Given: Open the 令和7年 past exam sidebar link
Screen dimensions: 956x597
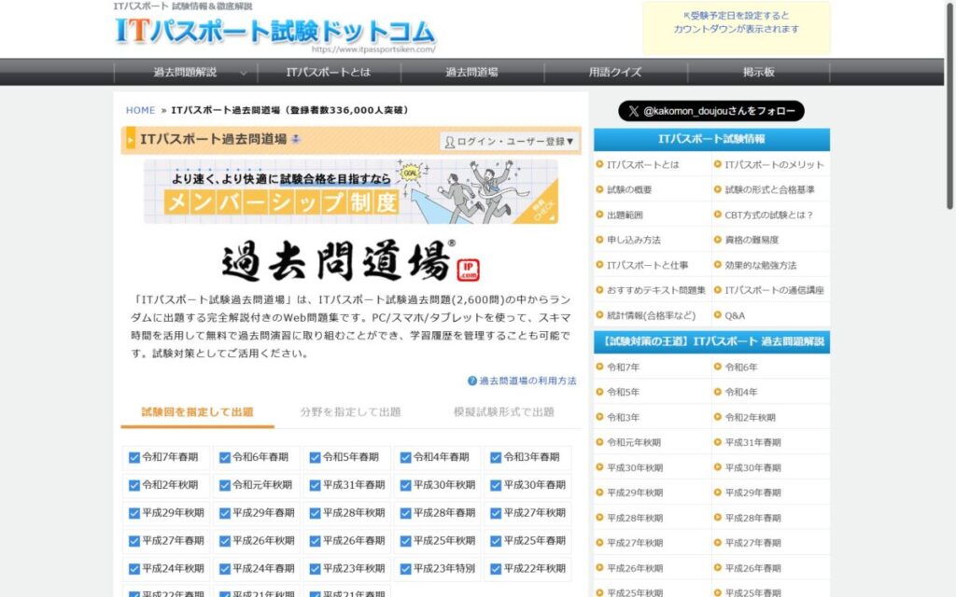Looking at the screenshot, I should (623, 368).
